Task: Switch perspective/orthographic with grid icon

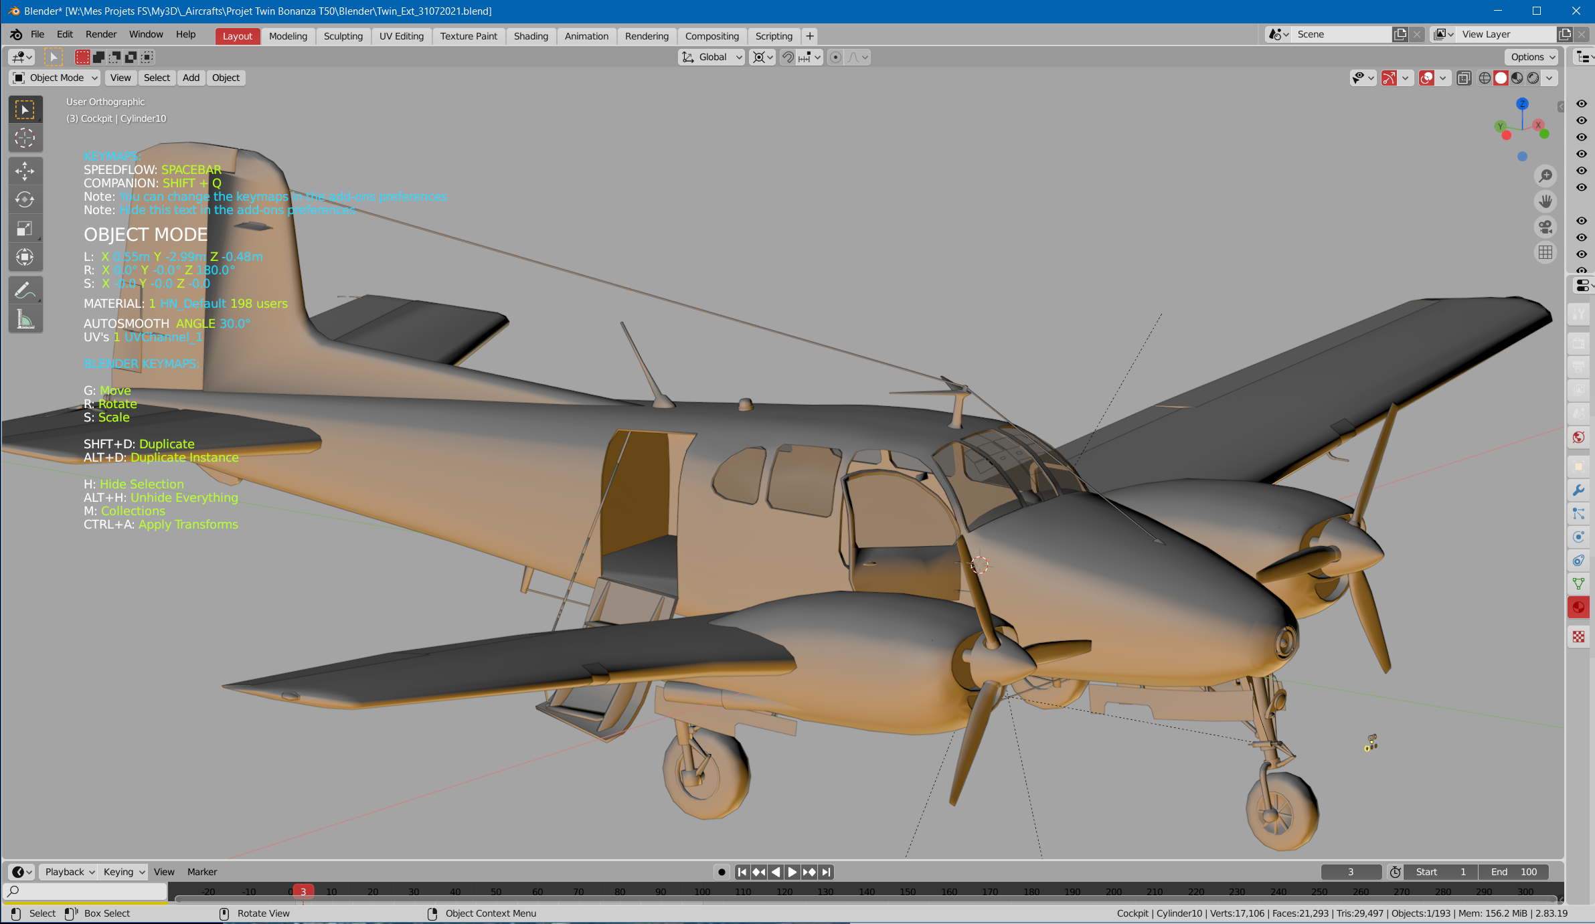Action: (1545, 252)
